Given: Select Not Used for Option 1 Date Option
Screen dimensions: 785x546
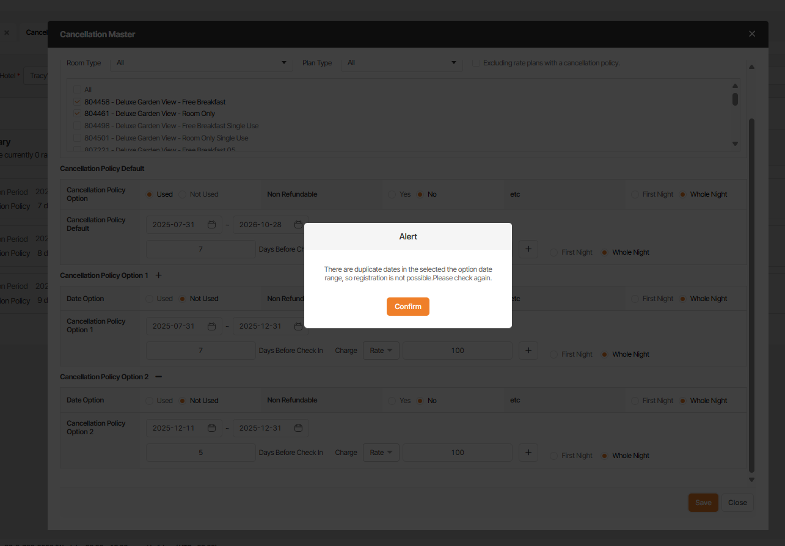Looking at the screenshot, I should click(x=182, y=299).
